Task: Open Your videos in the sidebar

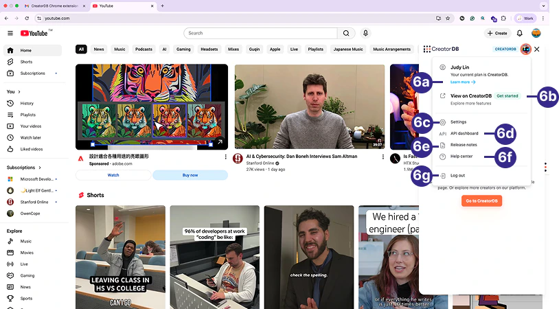Action: [x=32, y=126]
